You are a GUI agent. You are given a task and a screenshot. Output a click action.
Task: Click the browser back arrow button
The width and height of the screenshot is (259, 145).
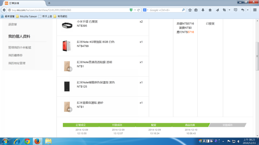point(4,10)
